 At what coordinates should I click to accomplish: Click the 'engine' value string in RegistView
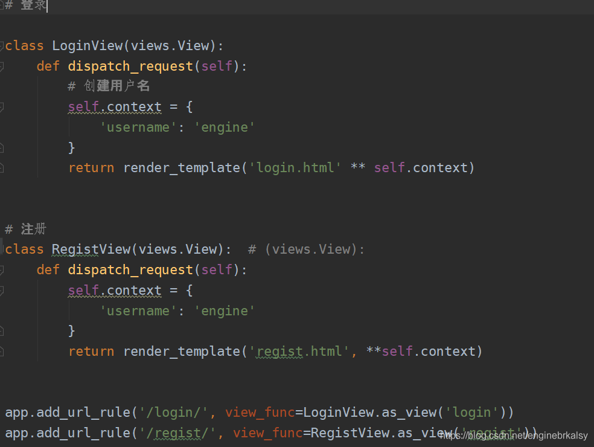point(225,310)
